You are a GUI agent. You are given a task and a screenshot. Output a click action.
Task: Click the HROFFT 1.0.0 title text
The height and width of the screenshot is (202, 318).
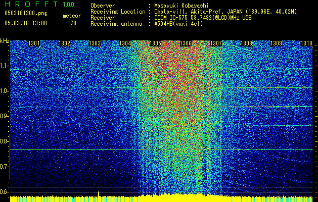39,4
